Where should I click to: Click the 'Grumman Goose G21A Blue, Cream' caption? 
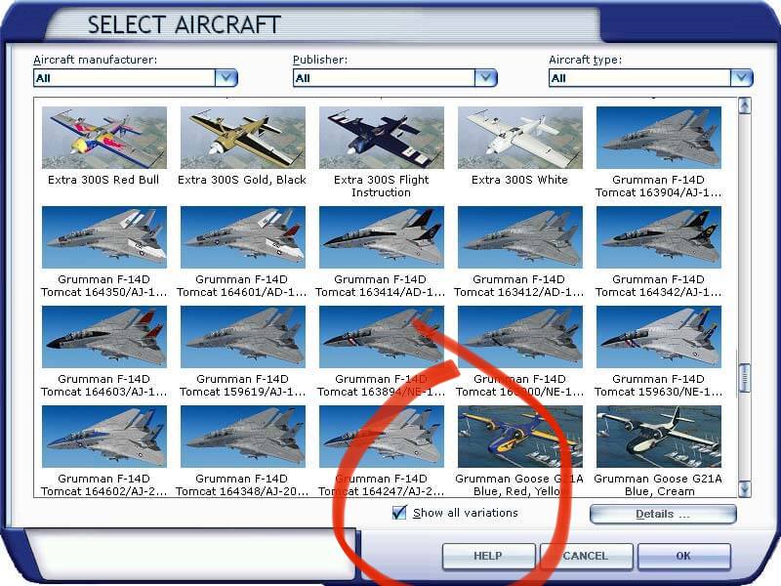coord(658,484)
